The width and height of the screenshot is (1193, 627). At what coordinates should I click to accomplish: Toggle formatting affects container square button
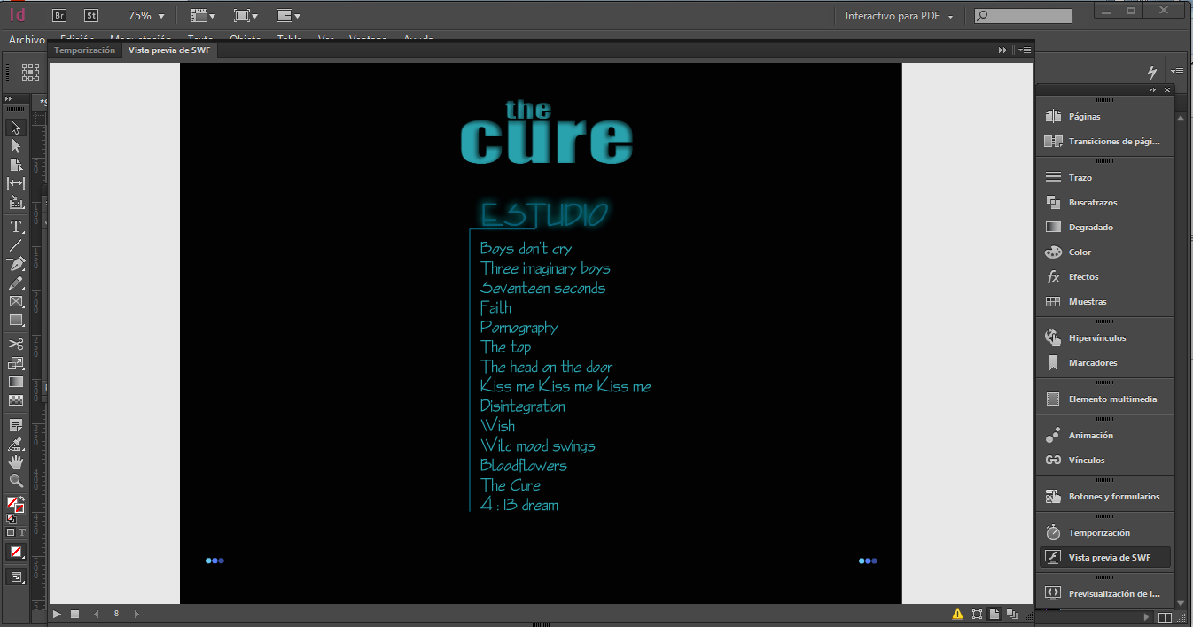(x=11, y=532)
